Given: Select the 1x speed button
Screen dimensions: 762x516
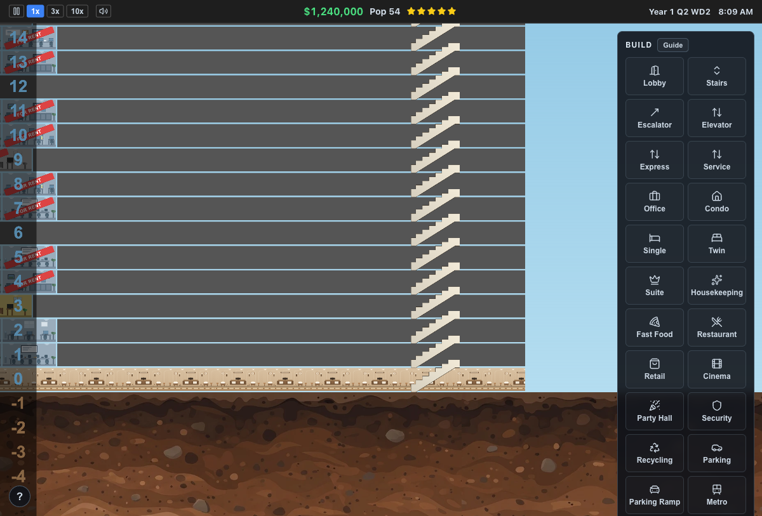Looking at the screenshot, I should click(36, 11).
